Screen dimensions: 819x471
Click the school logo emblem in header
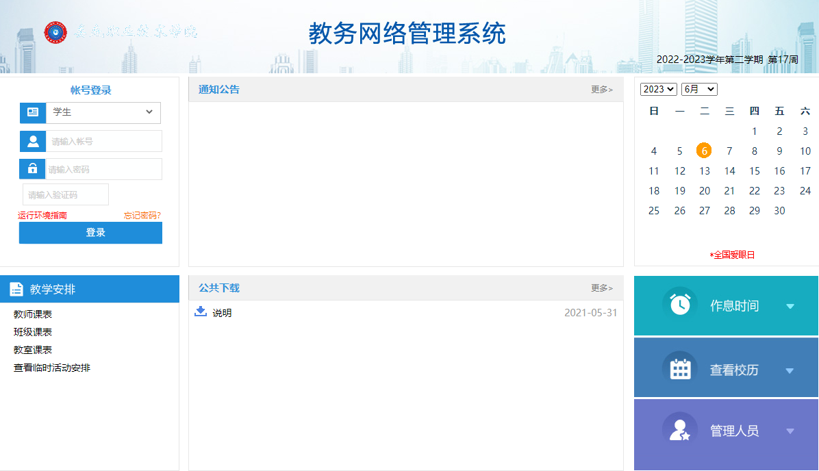pos(56,32)
